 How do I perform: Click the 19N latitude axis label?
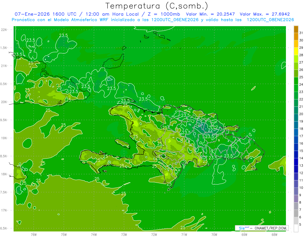4,138
